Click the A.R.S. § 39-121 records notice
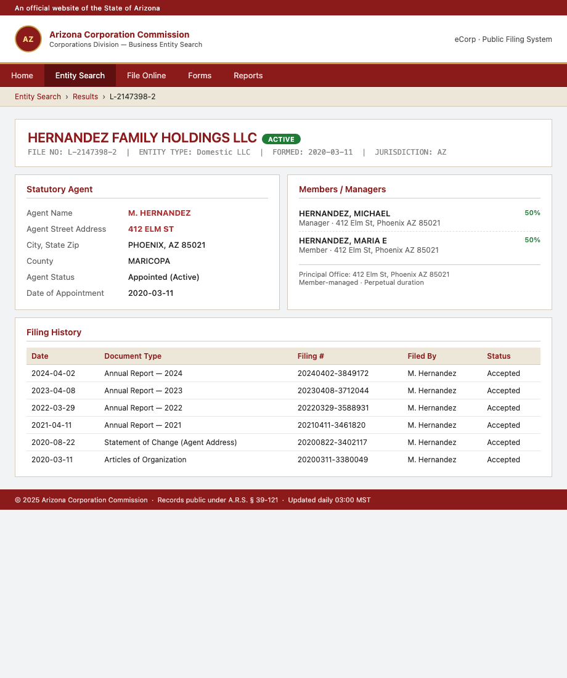Image resolution: width=567 pixels, height=678 pixels. 218,500
